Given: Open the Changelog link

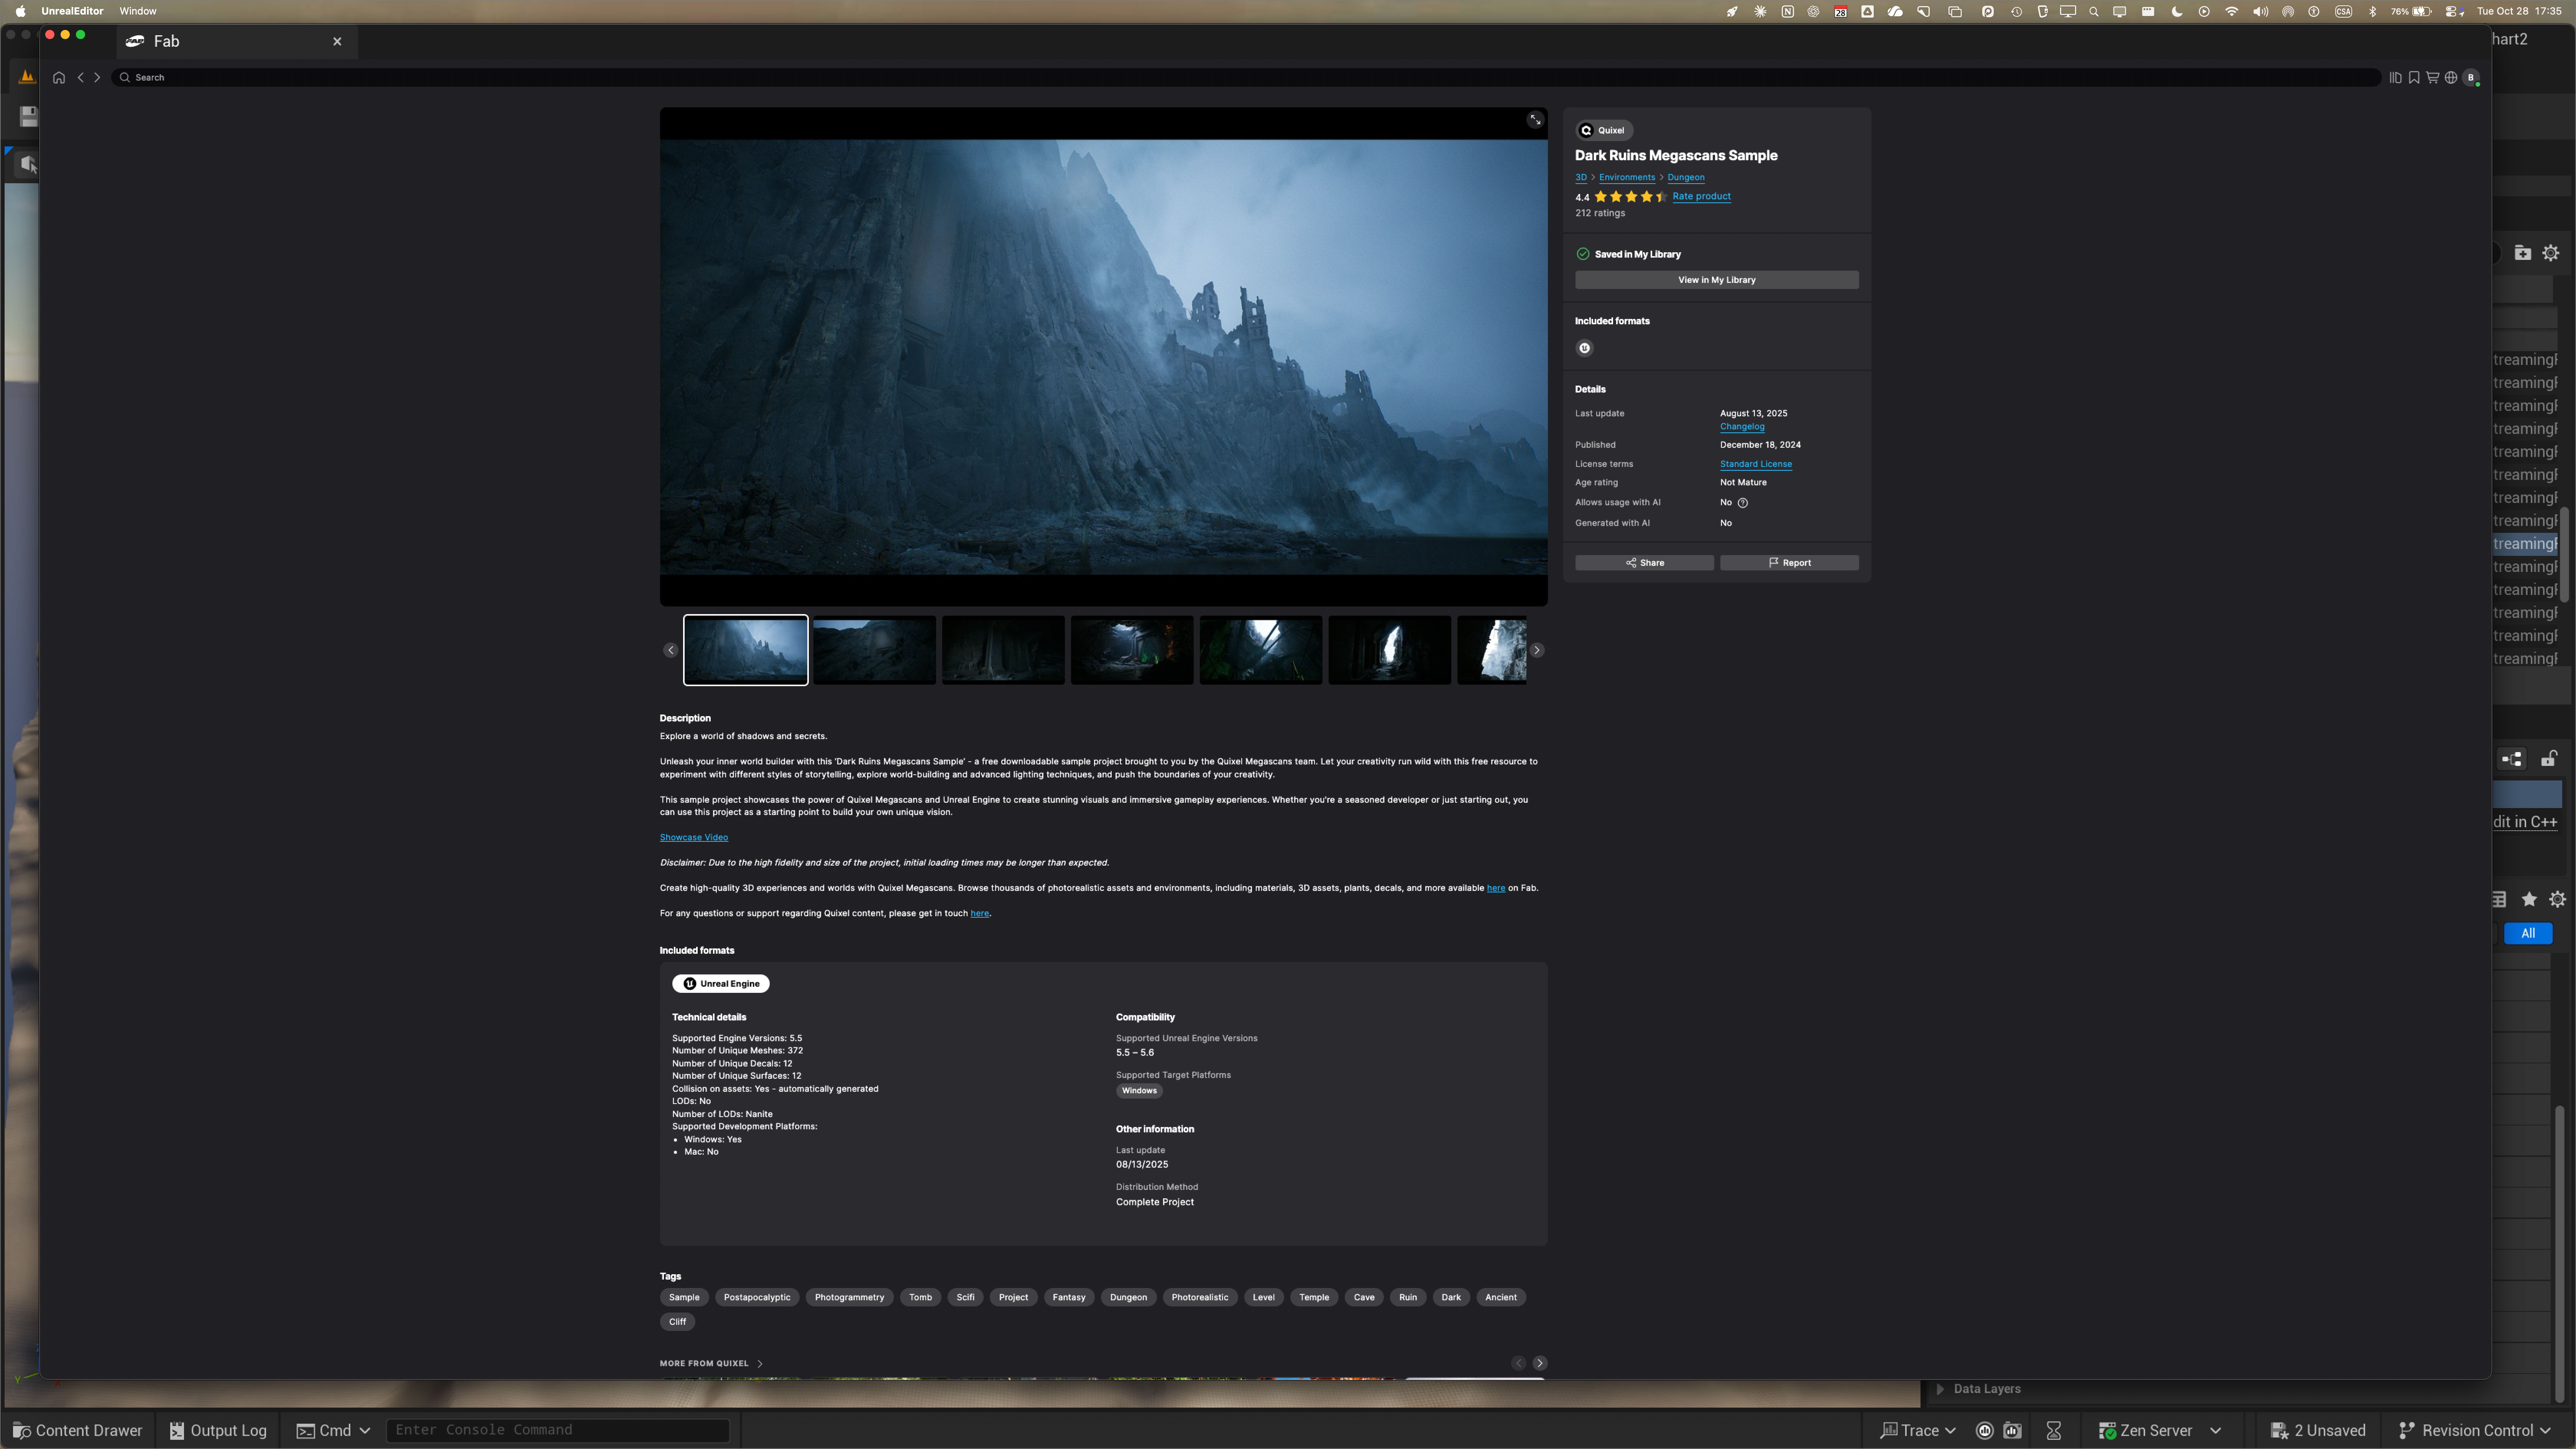Looking at the screenshot, I should click(1742, 427).
